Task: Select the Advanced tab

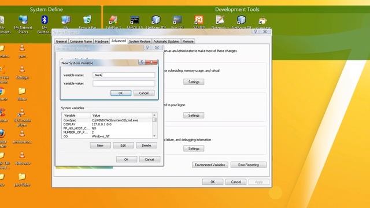Action: (x=119, y=41)
